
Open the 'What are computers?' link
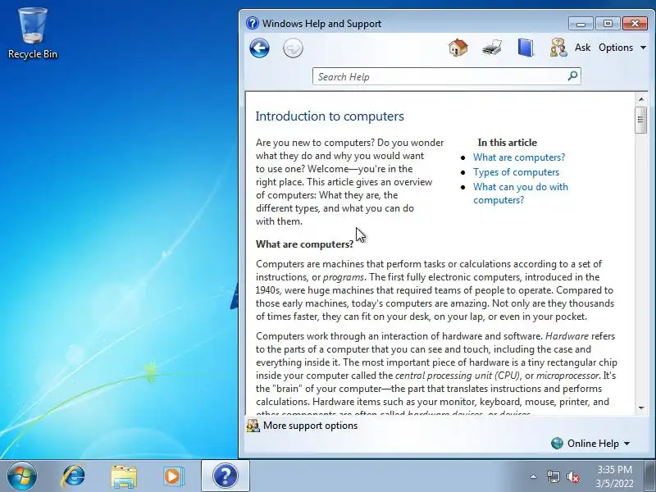click(519, 157)
